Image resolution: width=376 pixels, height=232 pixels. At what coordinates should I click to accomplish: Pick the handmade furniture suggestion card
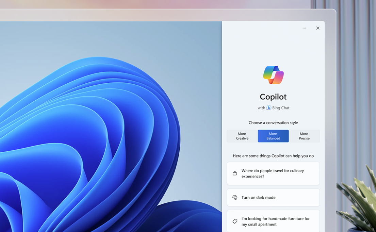[273, 221]
